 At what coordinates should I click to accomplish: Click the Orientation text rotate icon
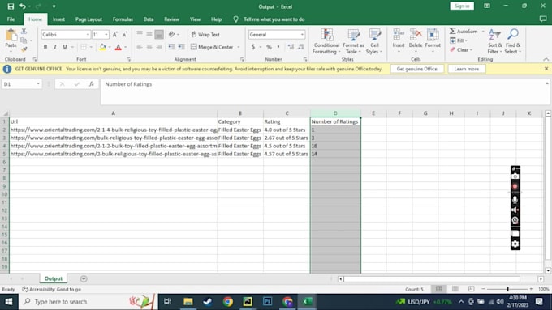click(x=172, y=35)
